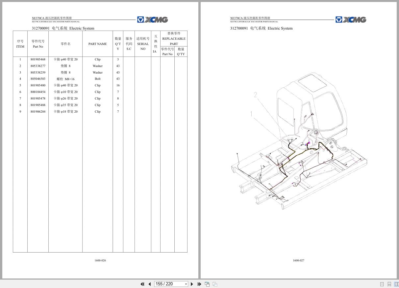Click the Clip name in item 1 row

click(x=98, y=59)
